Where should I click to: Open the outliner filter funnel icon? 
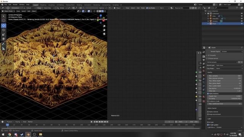click(x=237, y=8)
